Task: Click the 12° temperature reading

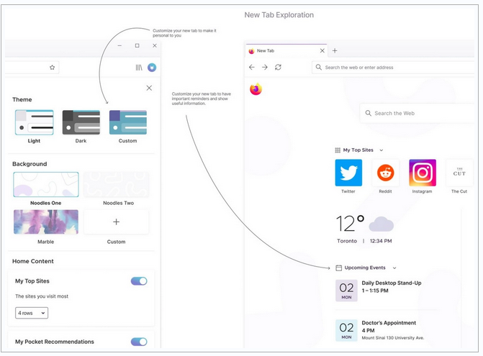Action: tap(350, 224)
